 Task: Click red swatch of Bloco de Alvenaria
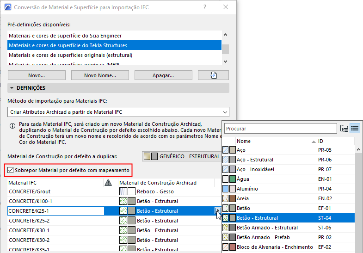(233, 247)
